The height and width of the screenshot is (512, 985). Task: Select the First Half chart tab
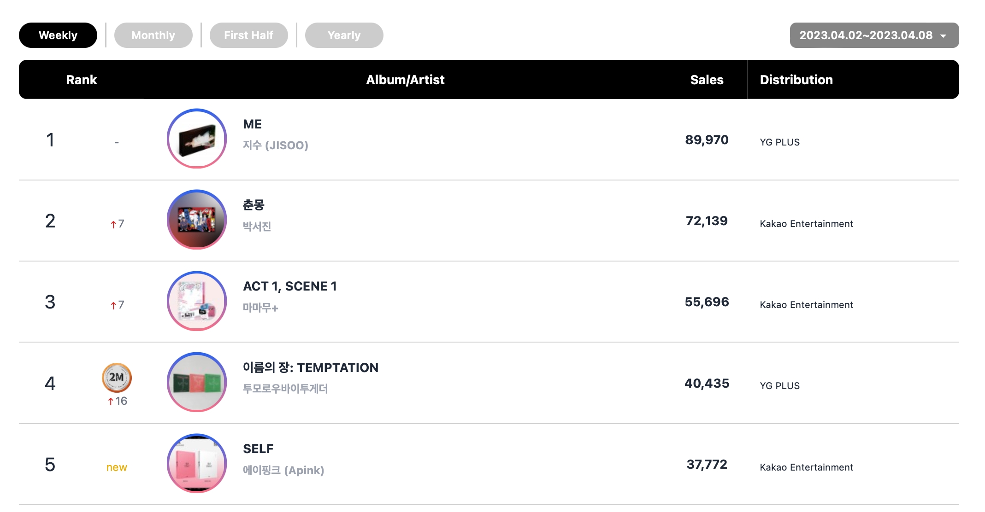click(x=249, y=35)
